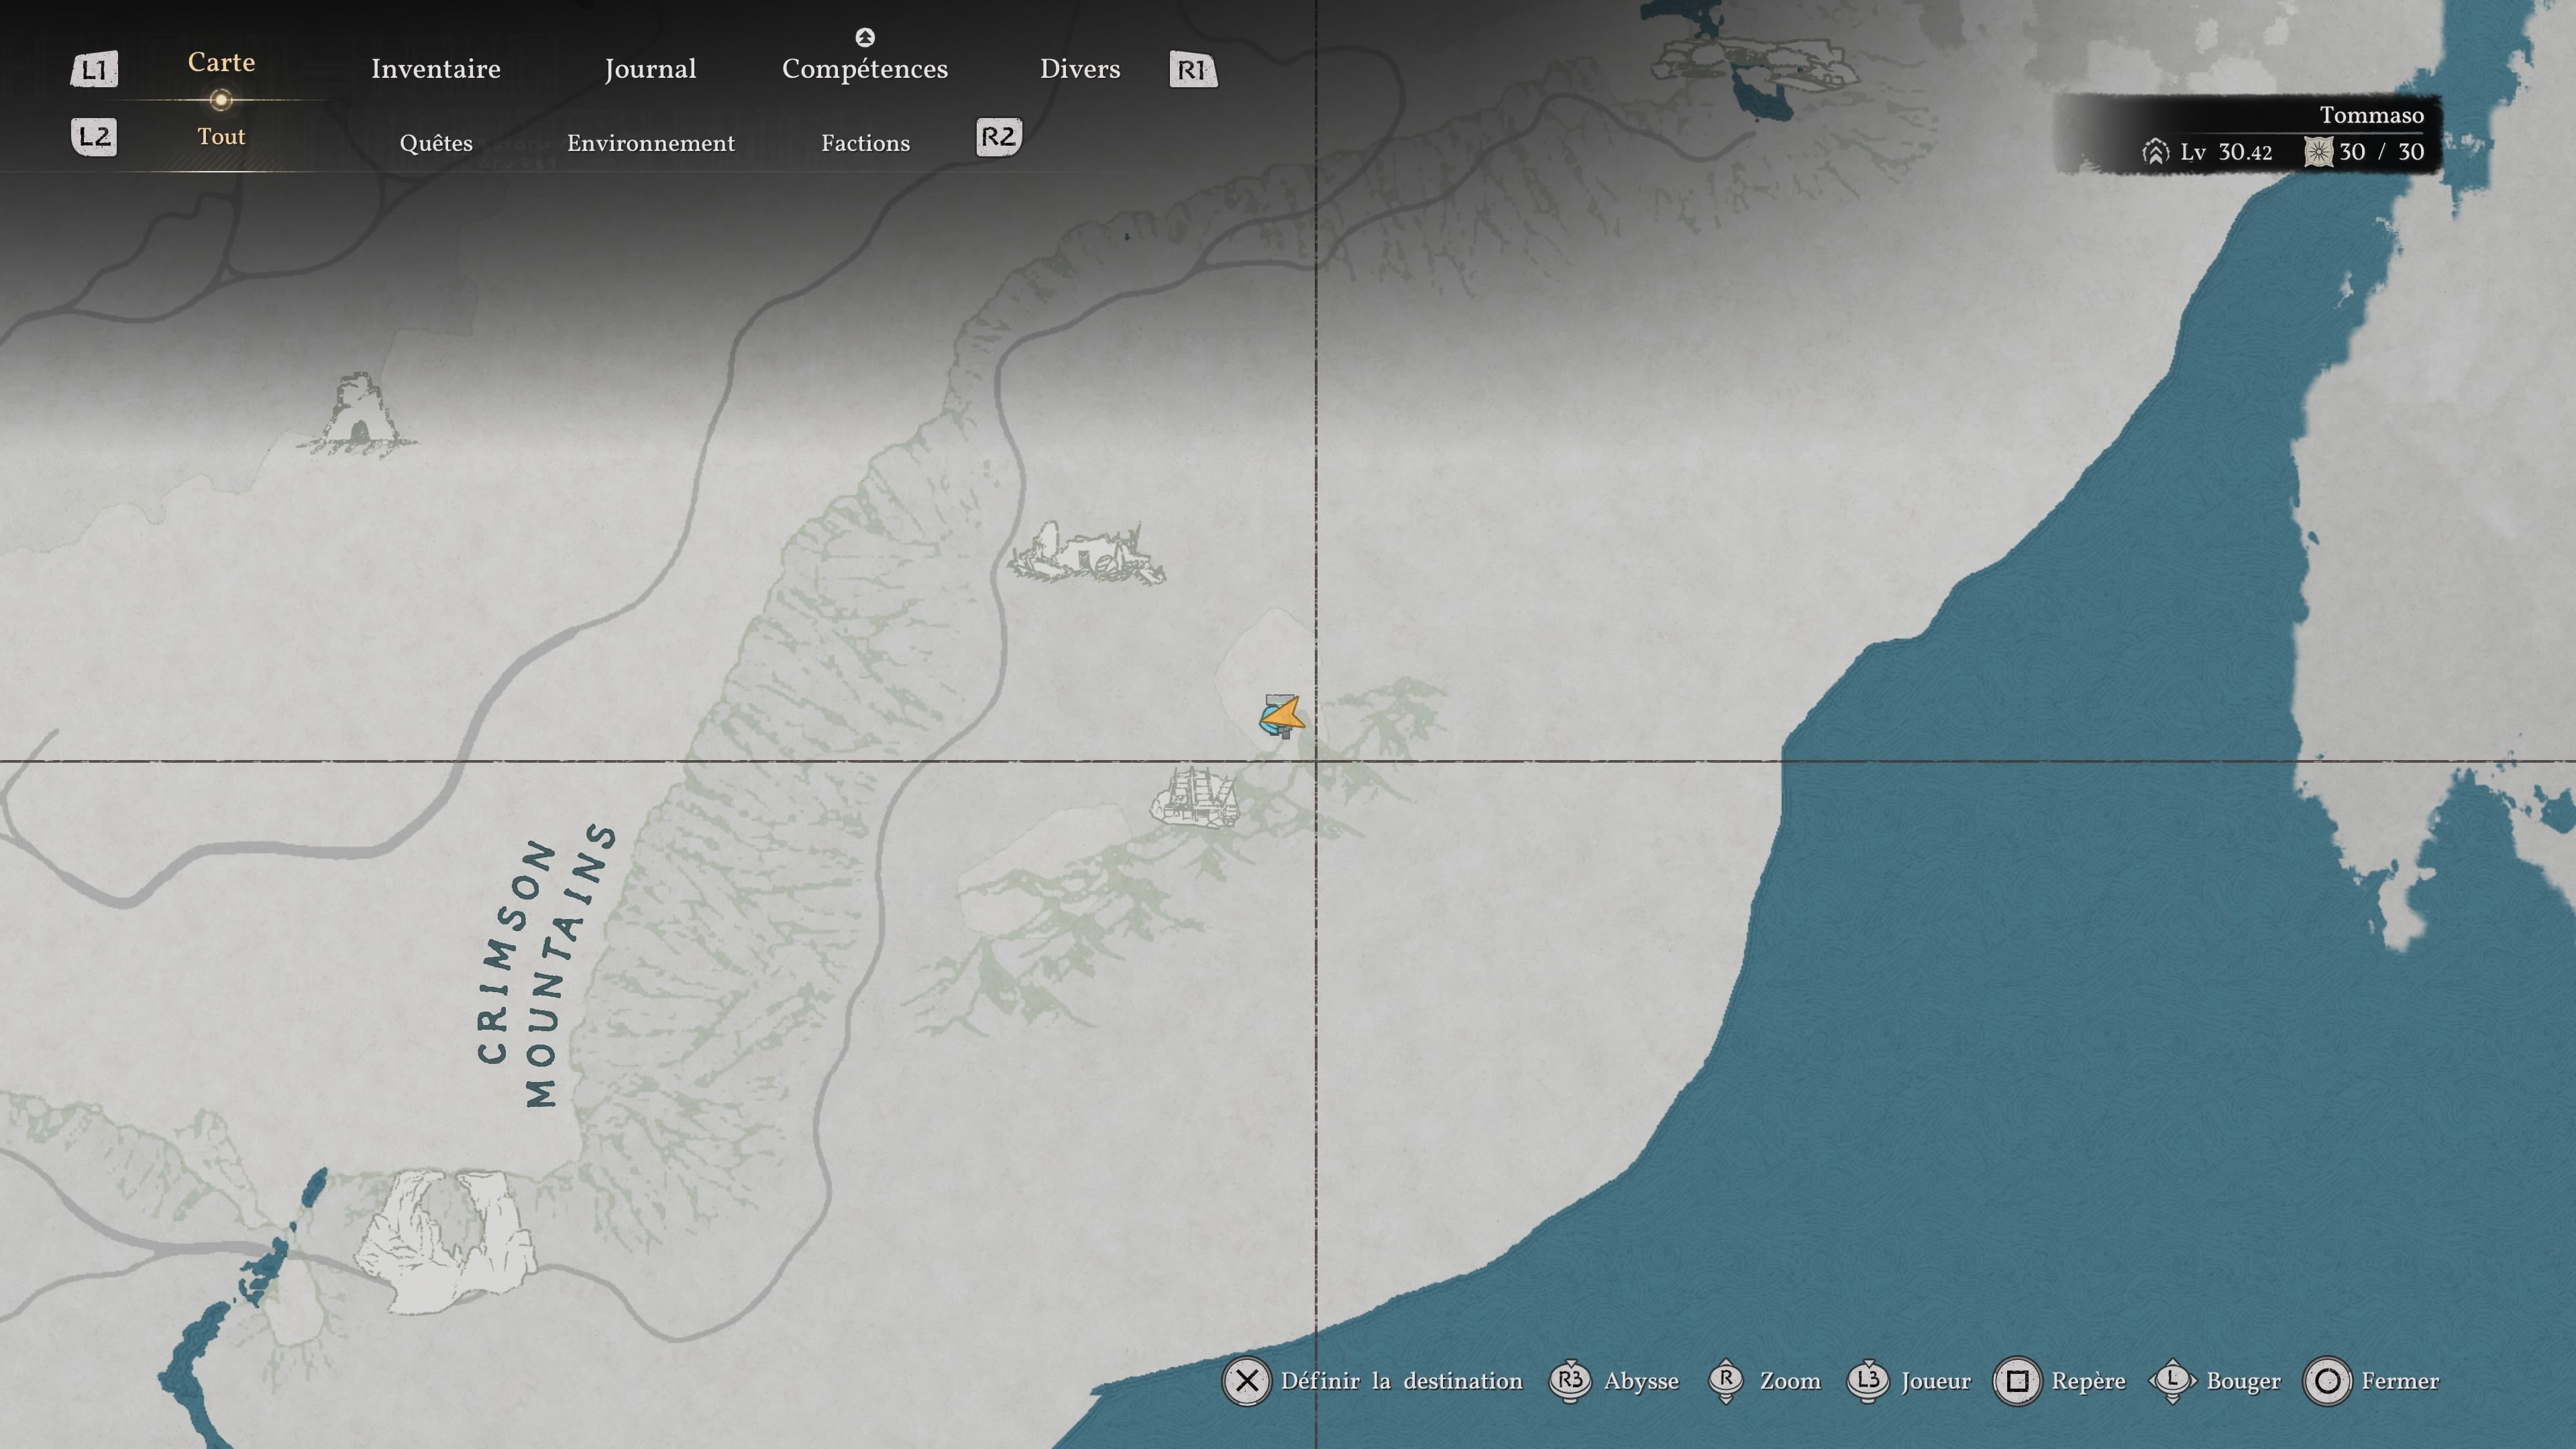Click the R3 icon beside Abysse

(1570, 1381)
